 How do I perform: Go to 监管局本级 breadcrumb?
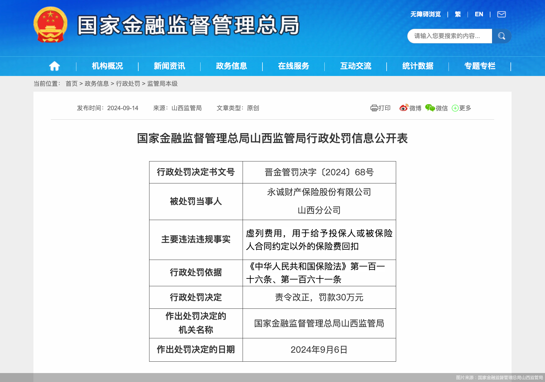click(162, 84)
